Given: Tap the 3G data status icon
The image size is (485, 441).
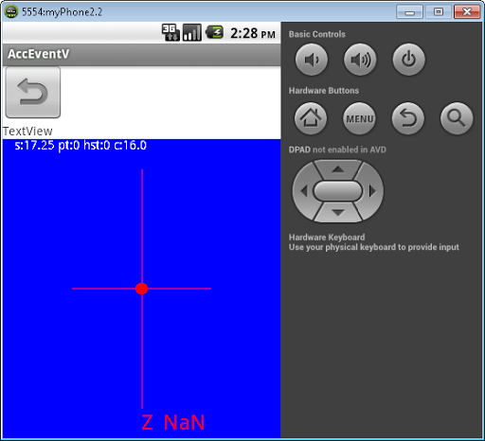Looking at the screenshot, I should click(171, 32).
